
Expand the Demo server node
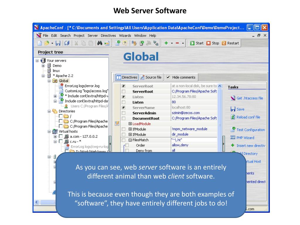click(x=43, y=66)
